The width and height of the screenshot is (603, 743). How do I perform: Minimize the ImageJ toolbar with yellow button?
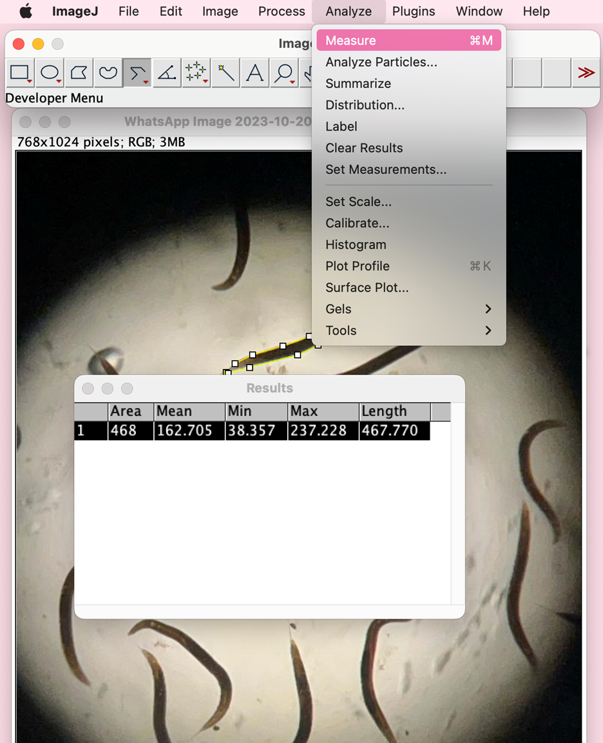[38, 44]
